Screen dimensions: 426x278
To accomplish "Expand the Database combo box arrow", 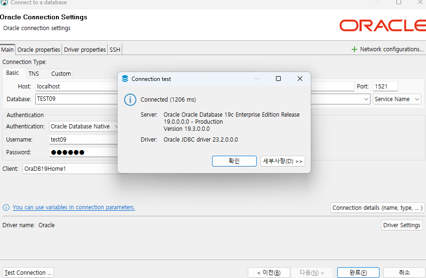I will point(366,99).
